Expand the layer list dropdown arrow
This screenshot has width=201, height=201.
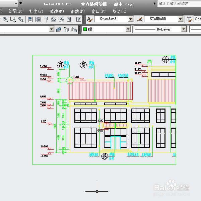point(51,29)
